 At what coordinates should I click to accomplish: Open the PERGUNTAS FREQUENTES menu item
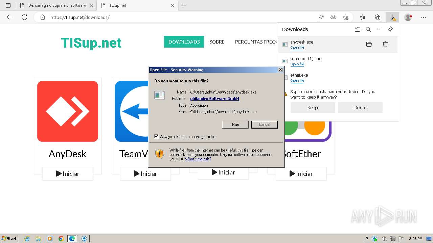pos(256,42)
